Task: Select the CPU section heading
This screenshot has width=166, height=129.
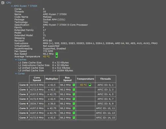Action: click(x=9, y=3)
